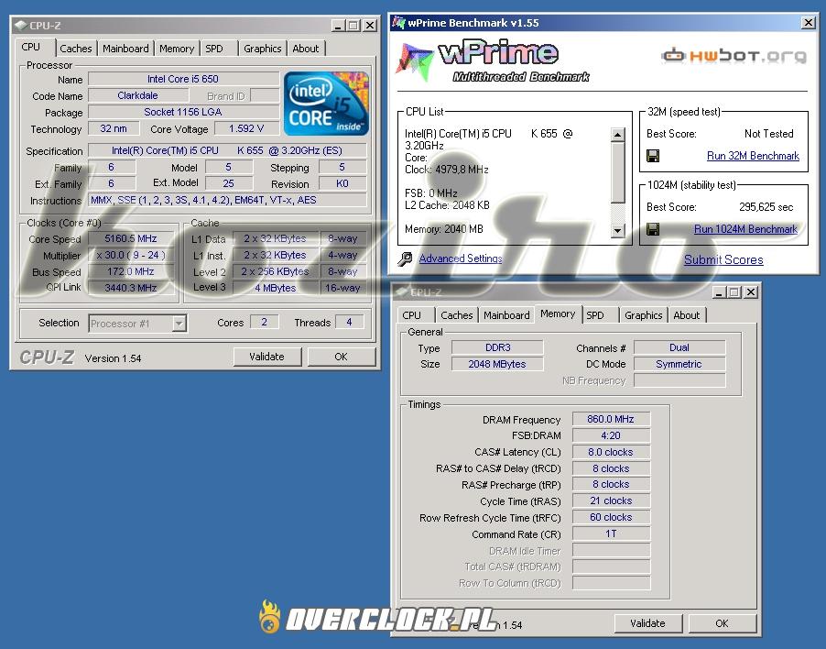
Task: Click Submit Scores link
Action: click(x=723, y=259)
